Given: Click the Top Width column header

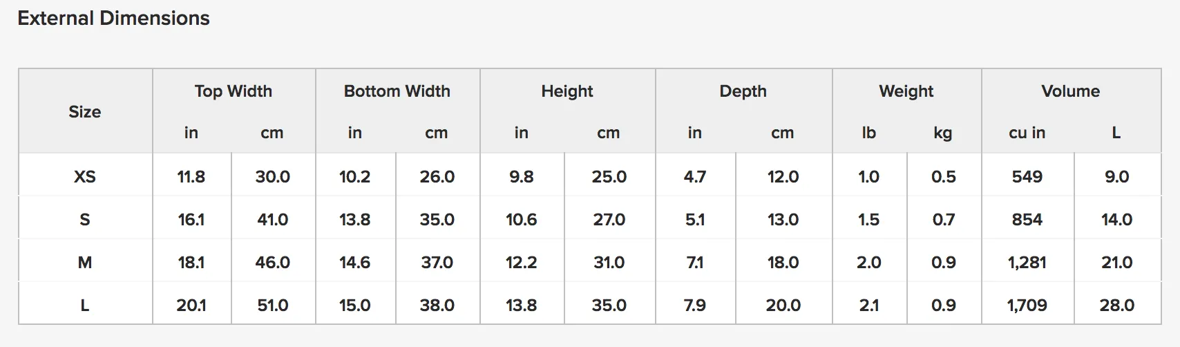Looking at the screenshot, I should click(x=234, y=91).
